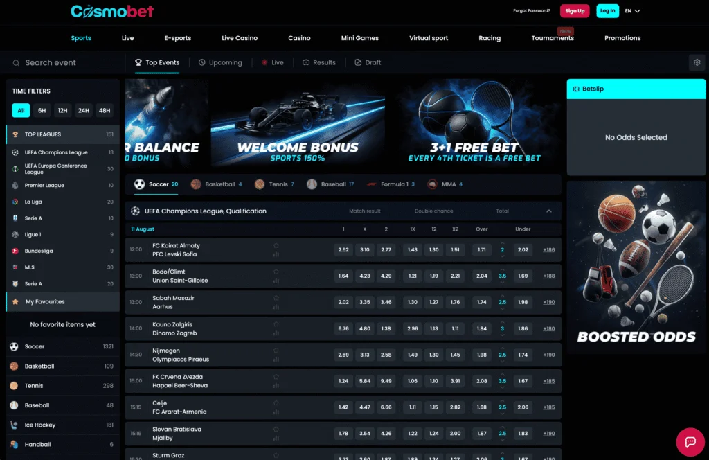Open the Boosted Odds promo banner
709x460 pixels.
[636, 267]
